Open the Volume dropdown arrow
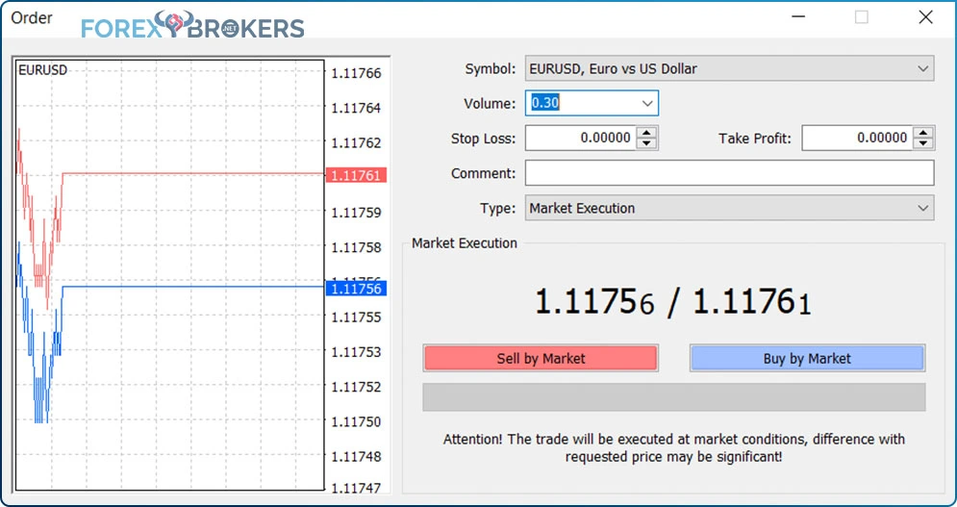 coord(647,104)
